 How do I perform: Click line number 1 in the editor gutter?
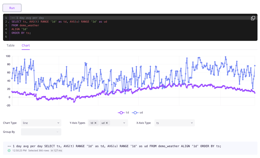(6, 18)
